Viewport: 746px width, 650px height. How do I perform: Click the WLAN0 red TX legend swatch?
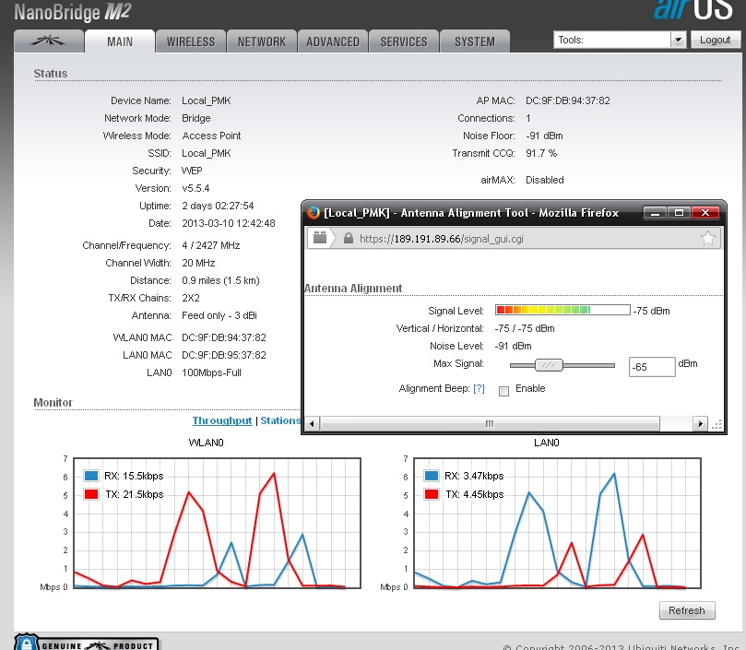90,494
